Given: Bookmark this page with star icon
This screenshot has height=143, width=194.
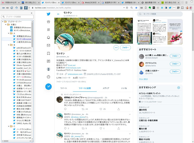Looking at the screenshot, I should point(136,8).
